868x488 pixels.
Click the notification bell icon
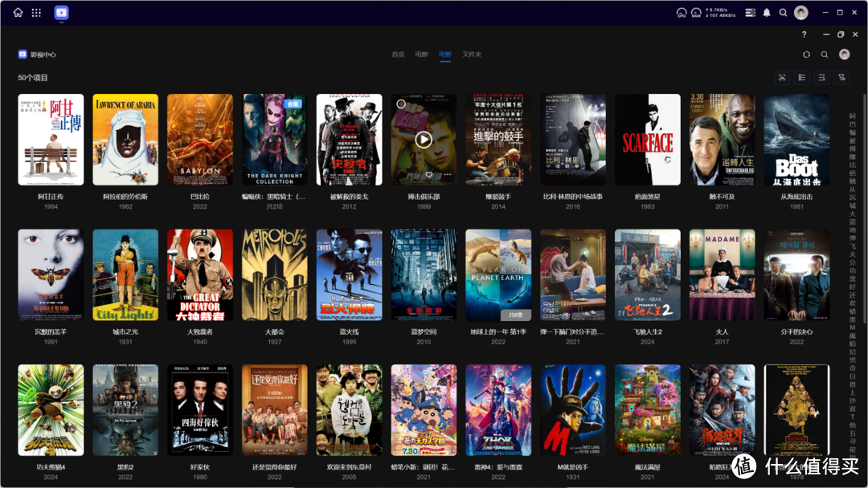coord(766,12)
